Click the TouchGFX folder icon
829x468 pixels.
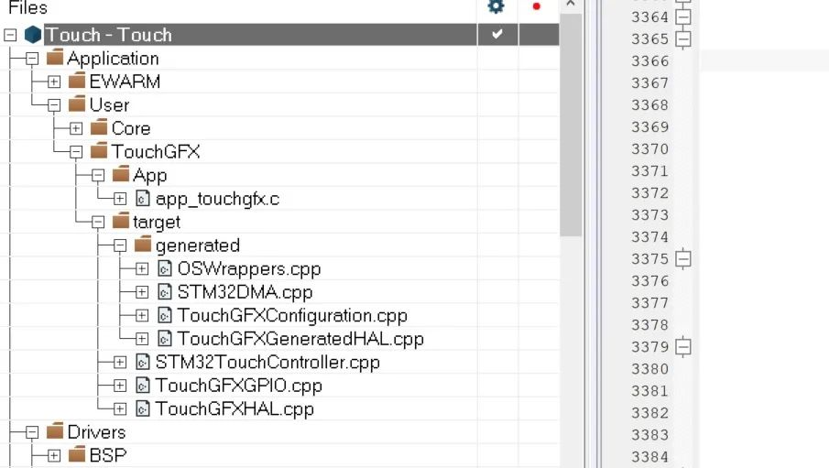coord(99,151)
